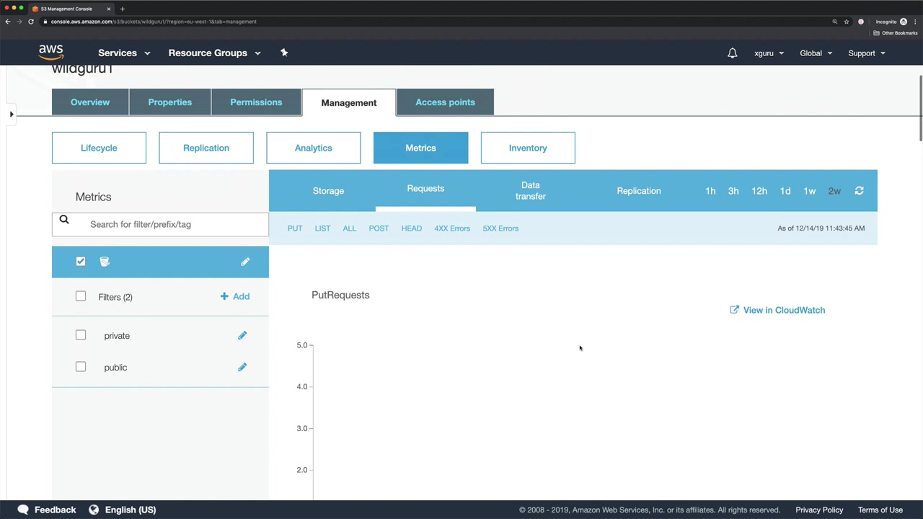
Task: Click the pin shortcut icon in AWS navbar
Action: pos(284,53)
